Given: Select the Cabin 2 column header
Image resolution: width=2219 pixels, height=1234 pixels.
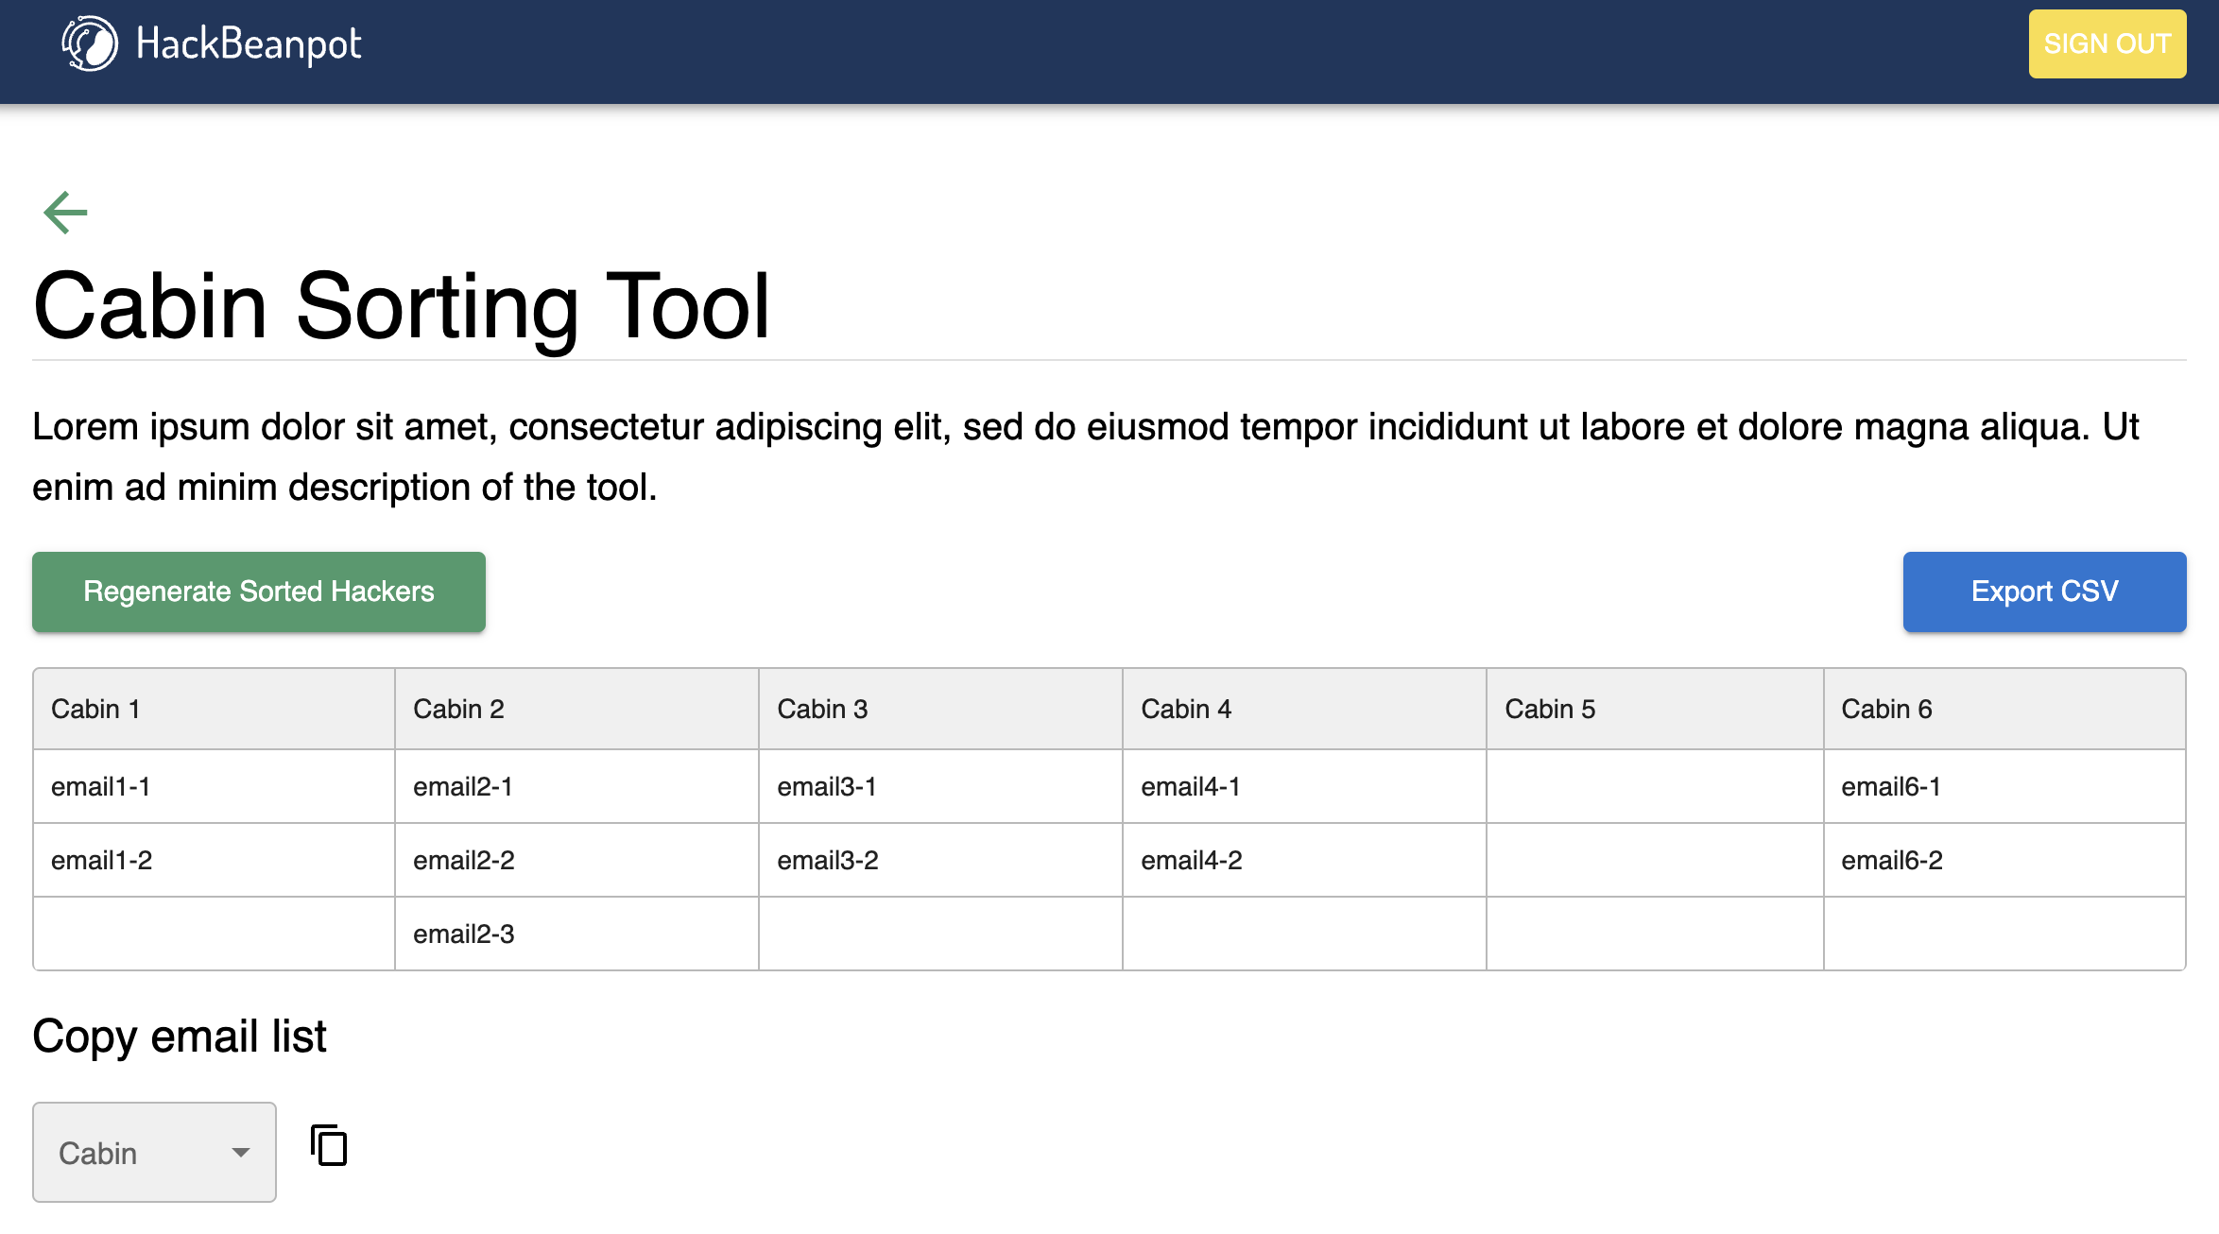Looking at the screenshot, I should 458,709.
